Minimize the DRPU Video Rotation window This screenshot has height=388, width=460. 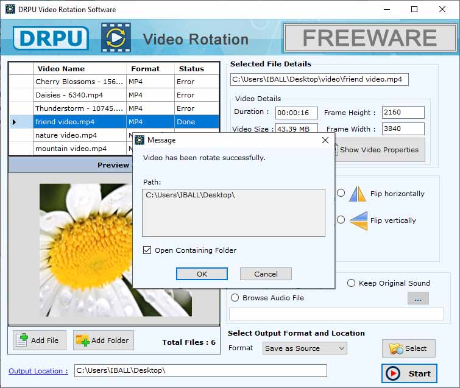click(x=387, y=9)
